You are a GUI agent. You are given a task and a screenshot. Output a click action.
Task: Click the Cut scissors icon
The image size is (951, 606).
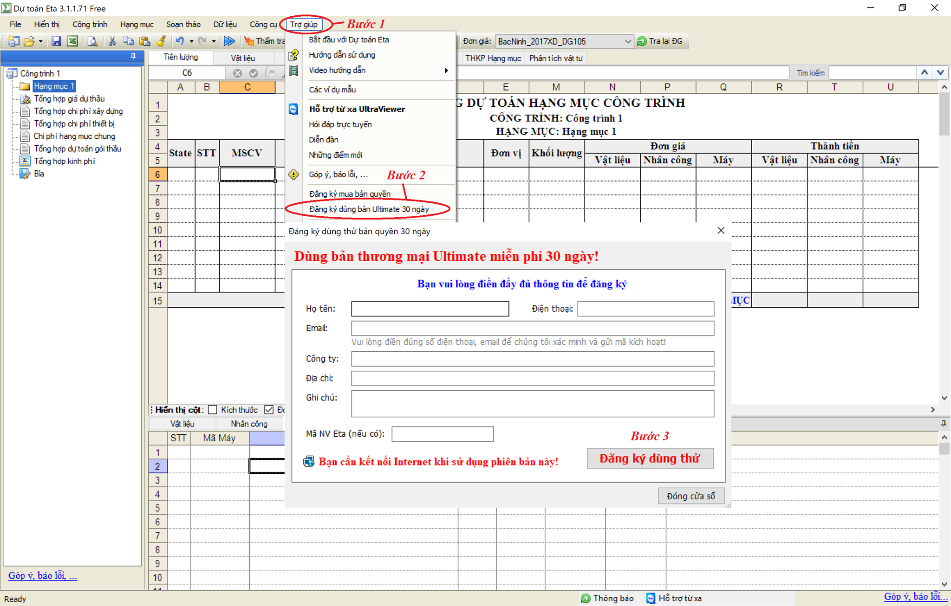112,41
